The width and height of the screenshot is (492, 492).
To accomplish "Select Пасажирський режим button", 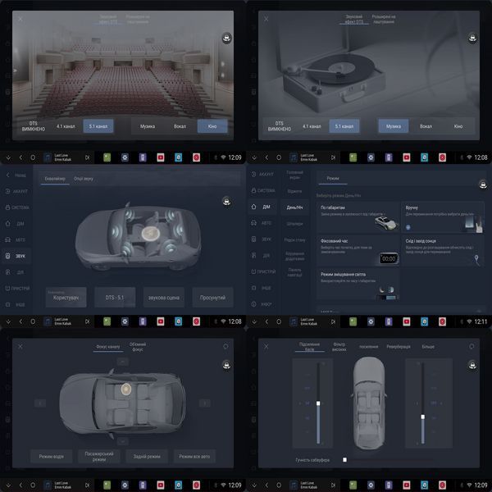I will (x=99, y=456).
